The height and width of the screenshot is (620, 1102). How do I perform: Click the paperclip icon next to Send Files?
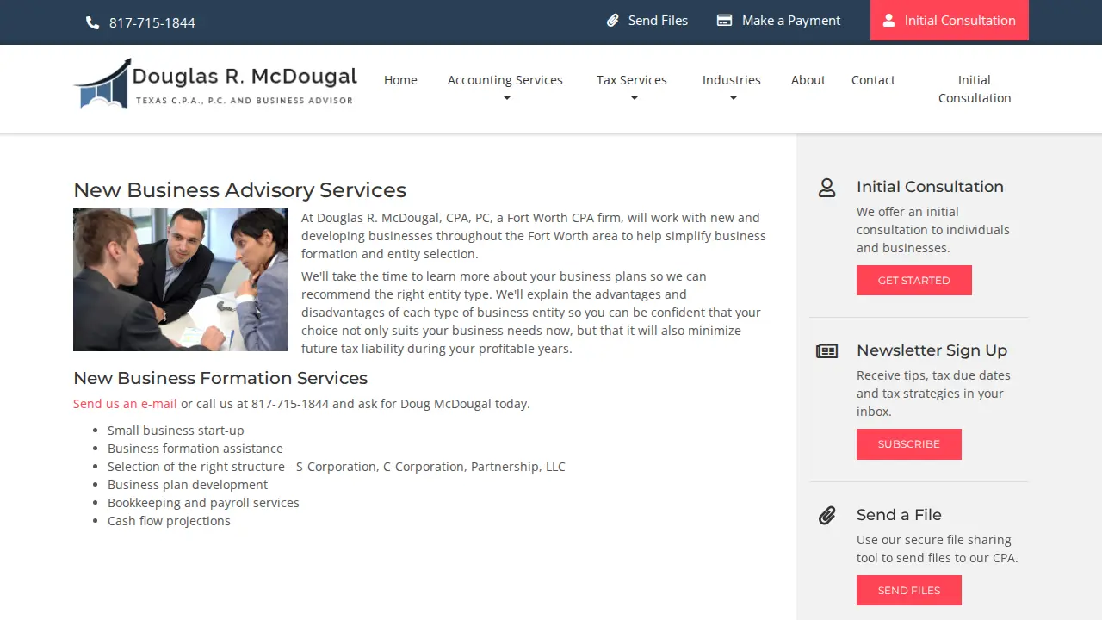tap(613, 20)
